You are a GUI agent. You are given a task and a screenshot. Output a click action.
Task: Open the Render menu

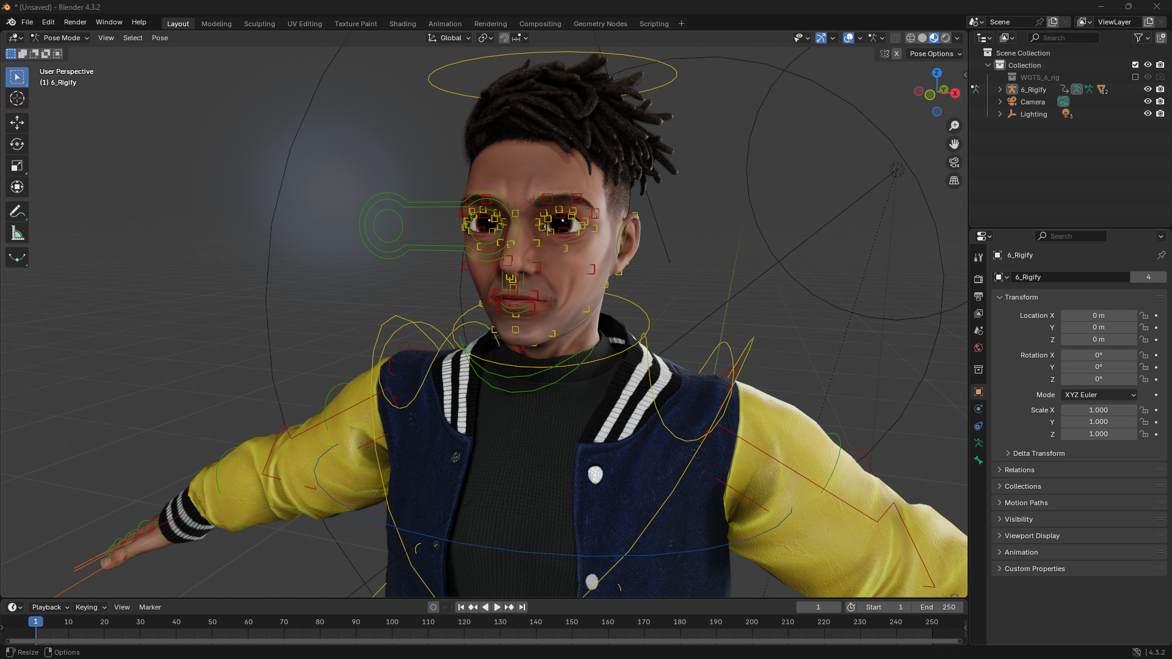[x=75, y=22]
